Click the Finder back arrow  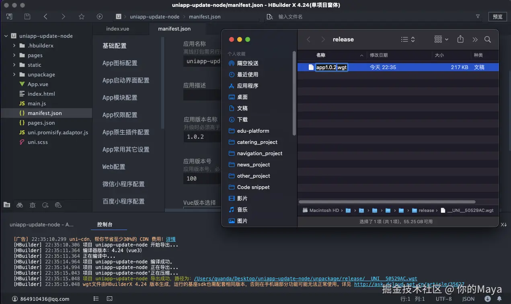(x=309, y=39)
